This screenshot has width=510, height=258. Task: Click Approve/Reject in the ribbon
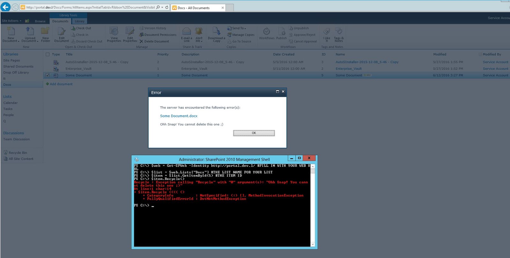click(302, 35)
